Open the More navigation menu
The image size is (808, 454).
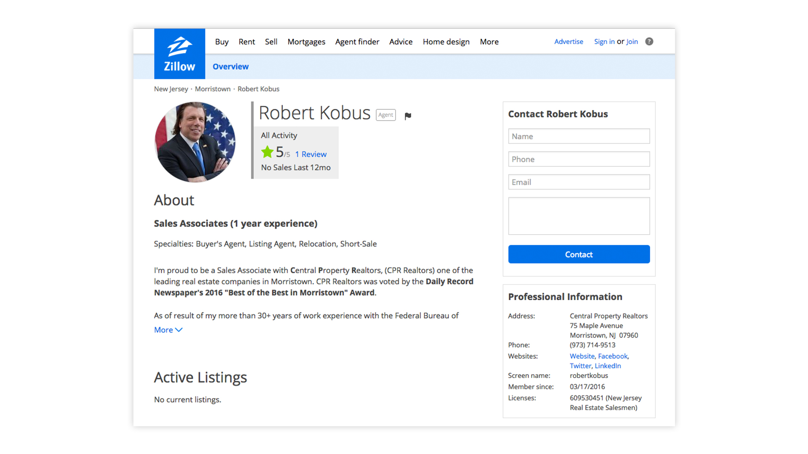[489, 42]
